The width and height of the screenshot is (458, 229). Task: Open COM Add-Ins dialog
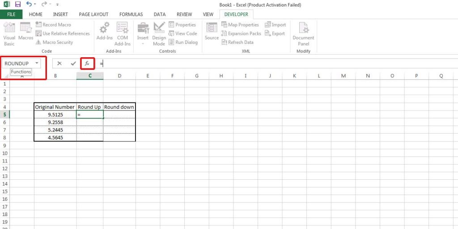click(123, 34)
